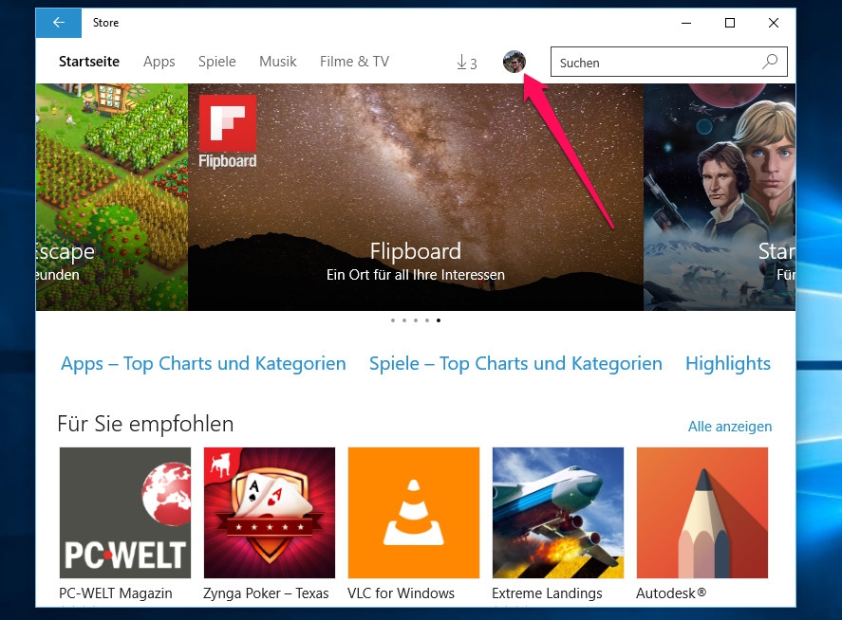Open the user account profile picture

click(x=514, y=62)
